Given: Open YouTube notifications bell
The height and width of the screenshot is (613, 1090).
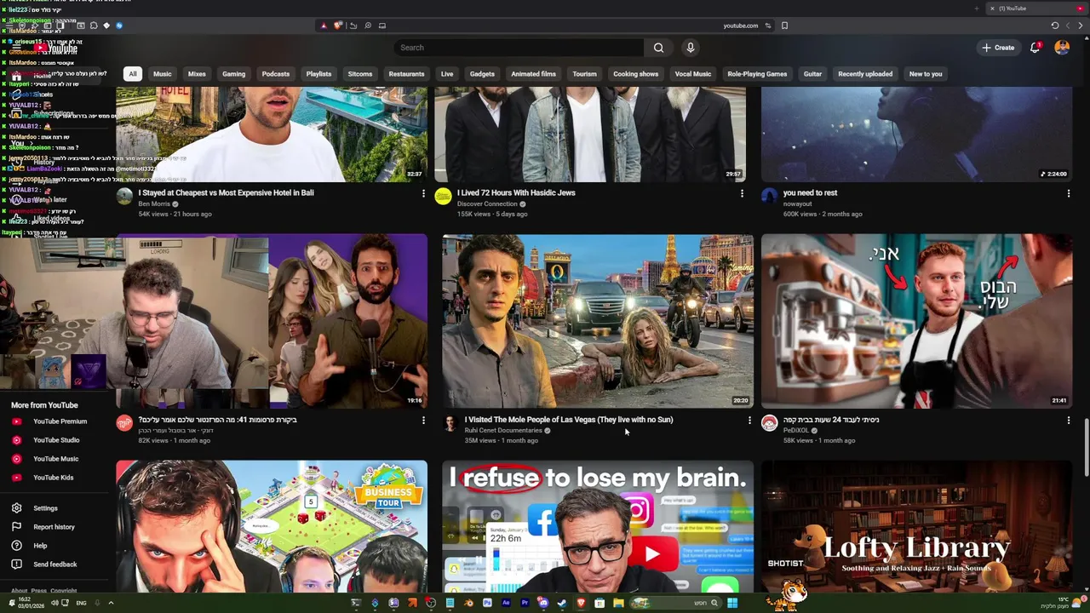Looking at the screenshot, I should coord(1035,48).
